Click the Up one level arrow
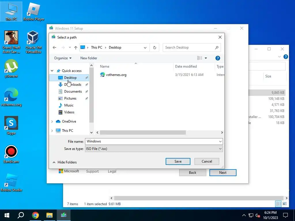Image resolution: width=295 pixels, height=221 pixels. point(76,47)
